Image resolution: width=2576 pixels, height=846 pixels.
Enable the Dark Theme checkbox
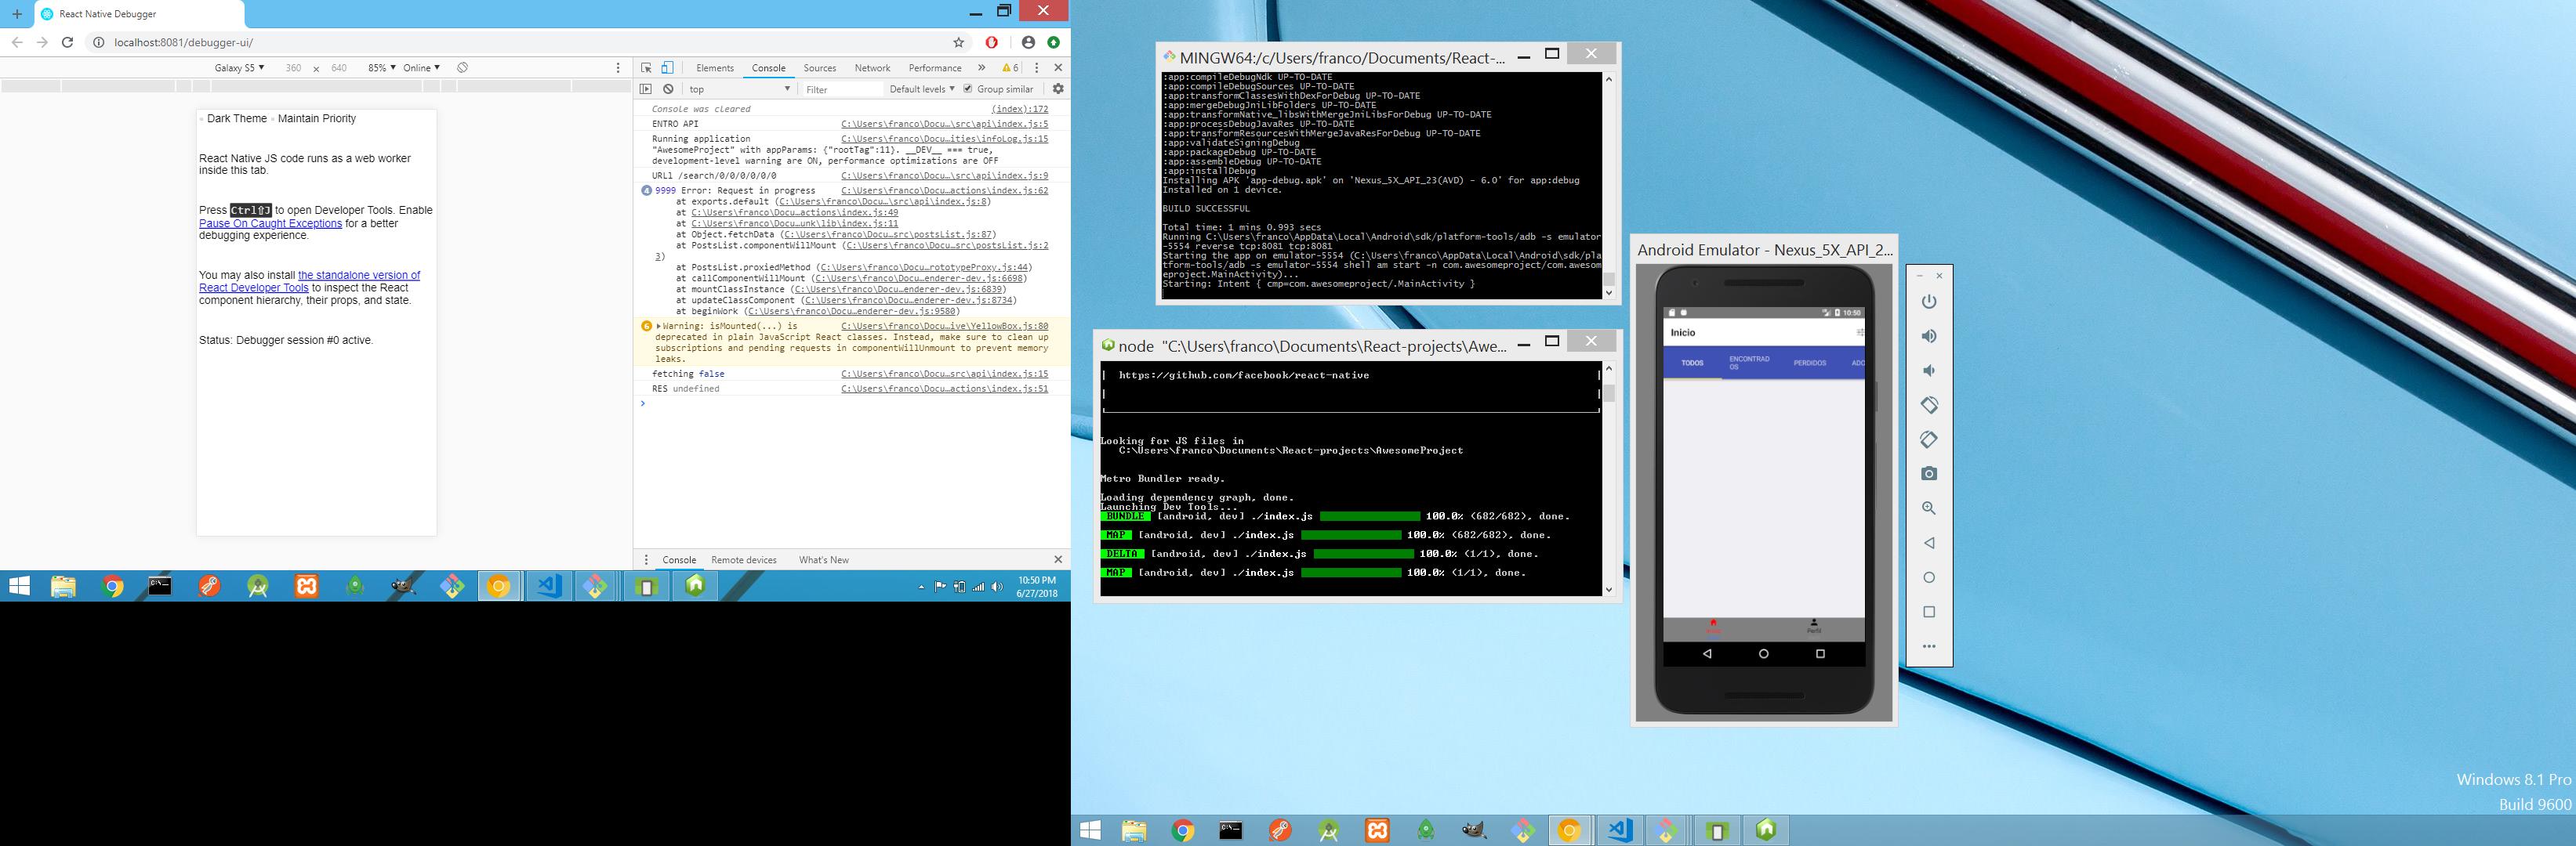[202, 119]
